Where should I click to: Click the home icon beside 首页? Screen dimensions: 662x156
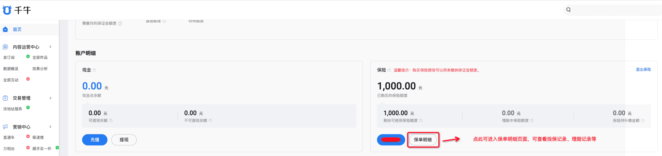click(x=5, y=30)
